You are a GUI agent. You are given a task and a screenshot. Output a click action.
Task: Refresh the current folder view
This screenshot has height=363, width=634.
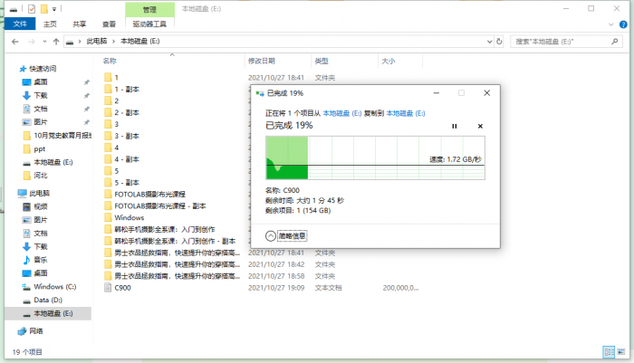(x=501, y=42)
